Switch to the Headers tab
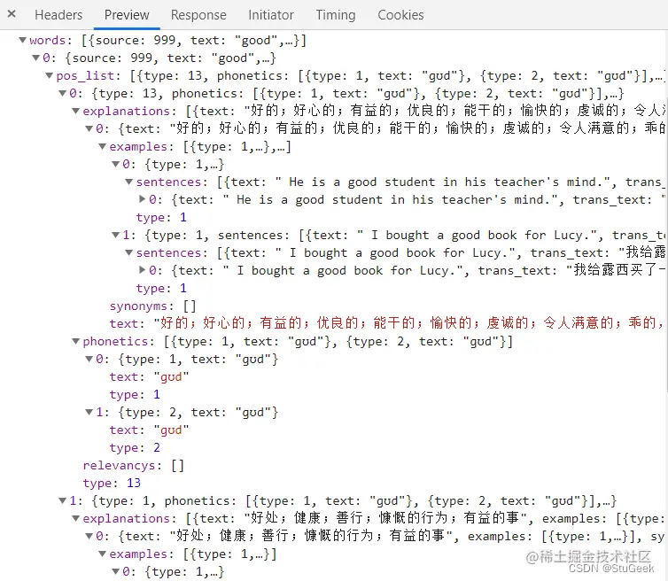Screen dimensions: 668x581 tap(58, 15)
